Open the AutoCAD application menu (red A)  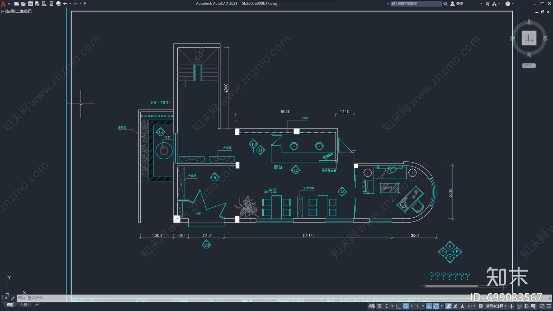(x=3, y=4)
